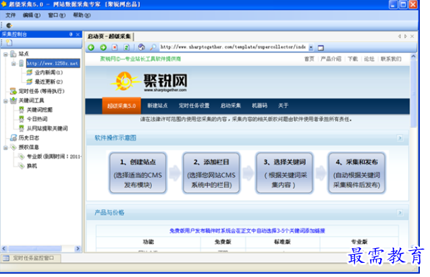This screenshot has height=277, width=430.
Task: Close the active document tab
Action: point(412,36)
